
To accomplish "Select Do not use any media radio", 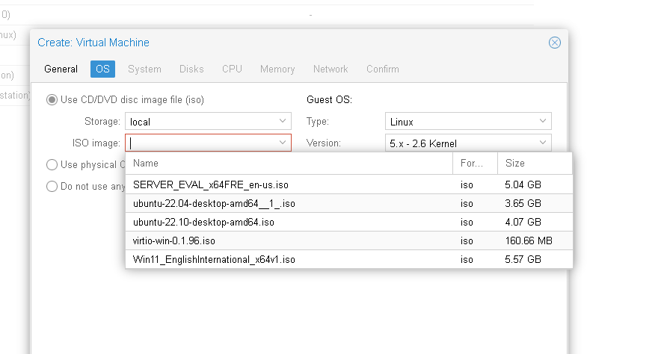I will pyautogui.click(x=52, y=186).
